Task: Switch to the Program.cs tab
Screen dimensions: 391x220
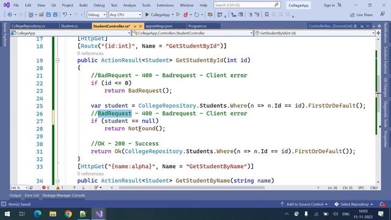Action: pos(197,26)
